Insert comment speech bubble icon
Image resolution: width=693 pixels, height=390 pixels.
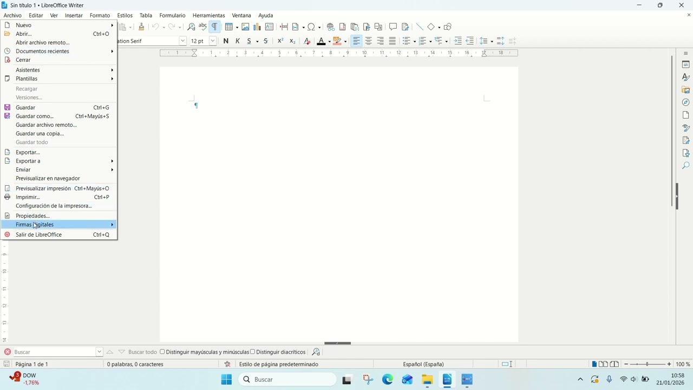[393, 27]
